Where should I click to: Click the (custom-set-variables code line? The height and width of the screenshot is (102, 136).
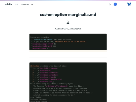coord(39,37)
